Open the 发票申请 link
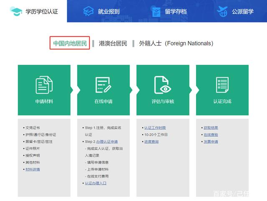Screen dimensions: 267x201 211,141
